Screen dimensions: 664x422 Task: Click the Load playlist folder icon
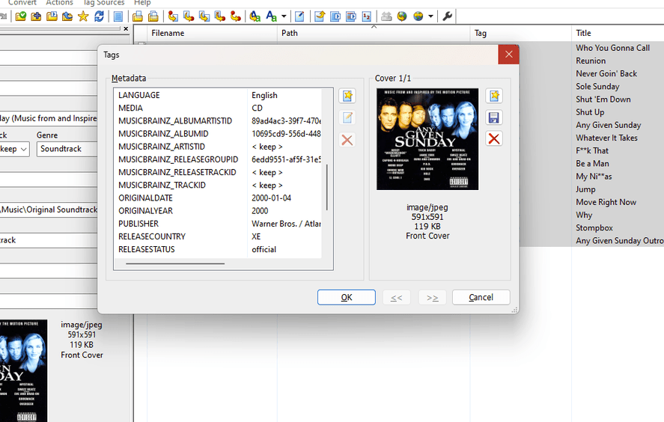tap(52, 16)
